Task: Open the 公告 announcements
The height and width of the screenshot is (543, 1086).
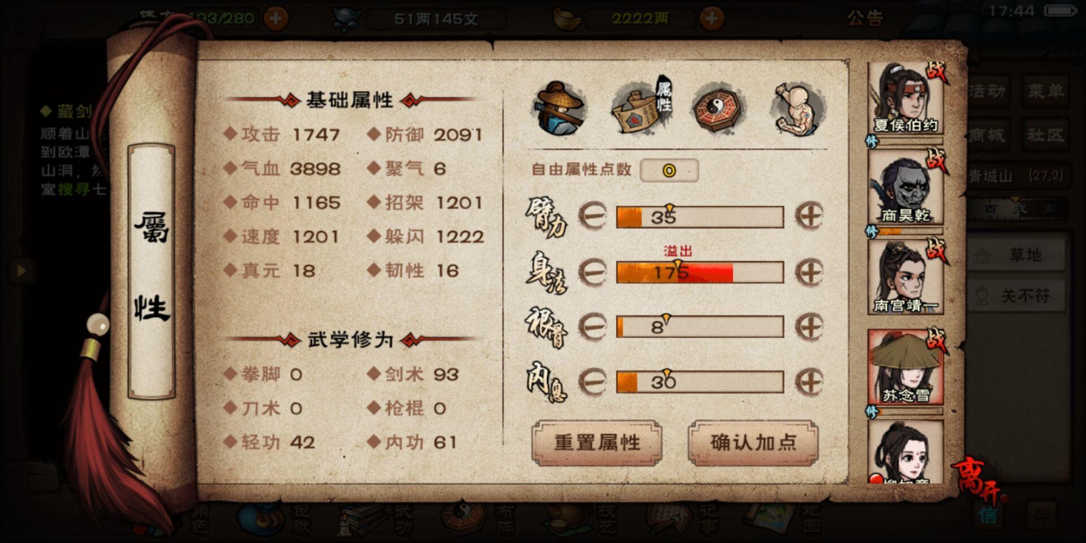Action: (865, 18)
